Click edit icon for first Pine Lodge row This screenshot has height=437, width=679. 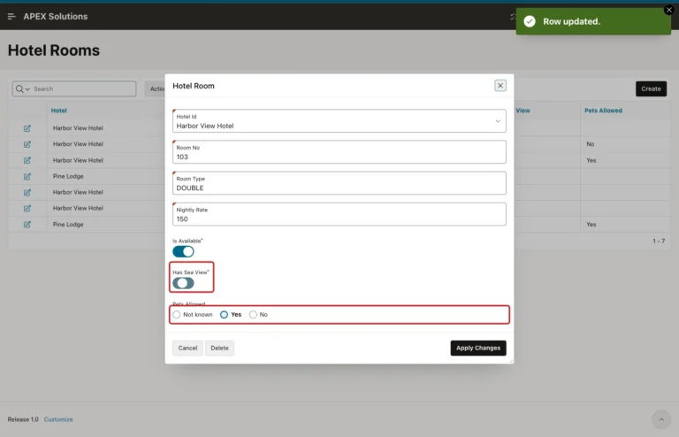point(27,176)
